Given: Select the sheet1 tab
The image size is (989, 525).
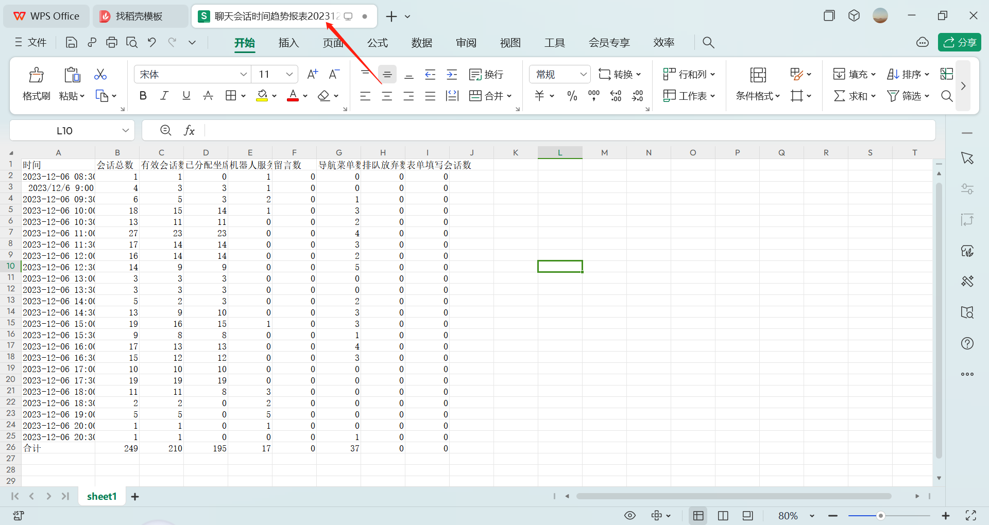Looking at the screenshot, I should 102,497.
